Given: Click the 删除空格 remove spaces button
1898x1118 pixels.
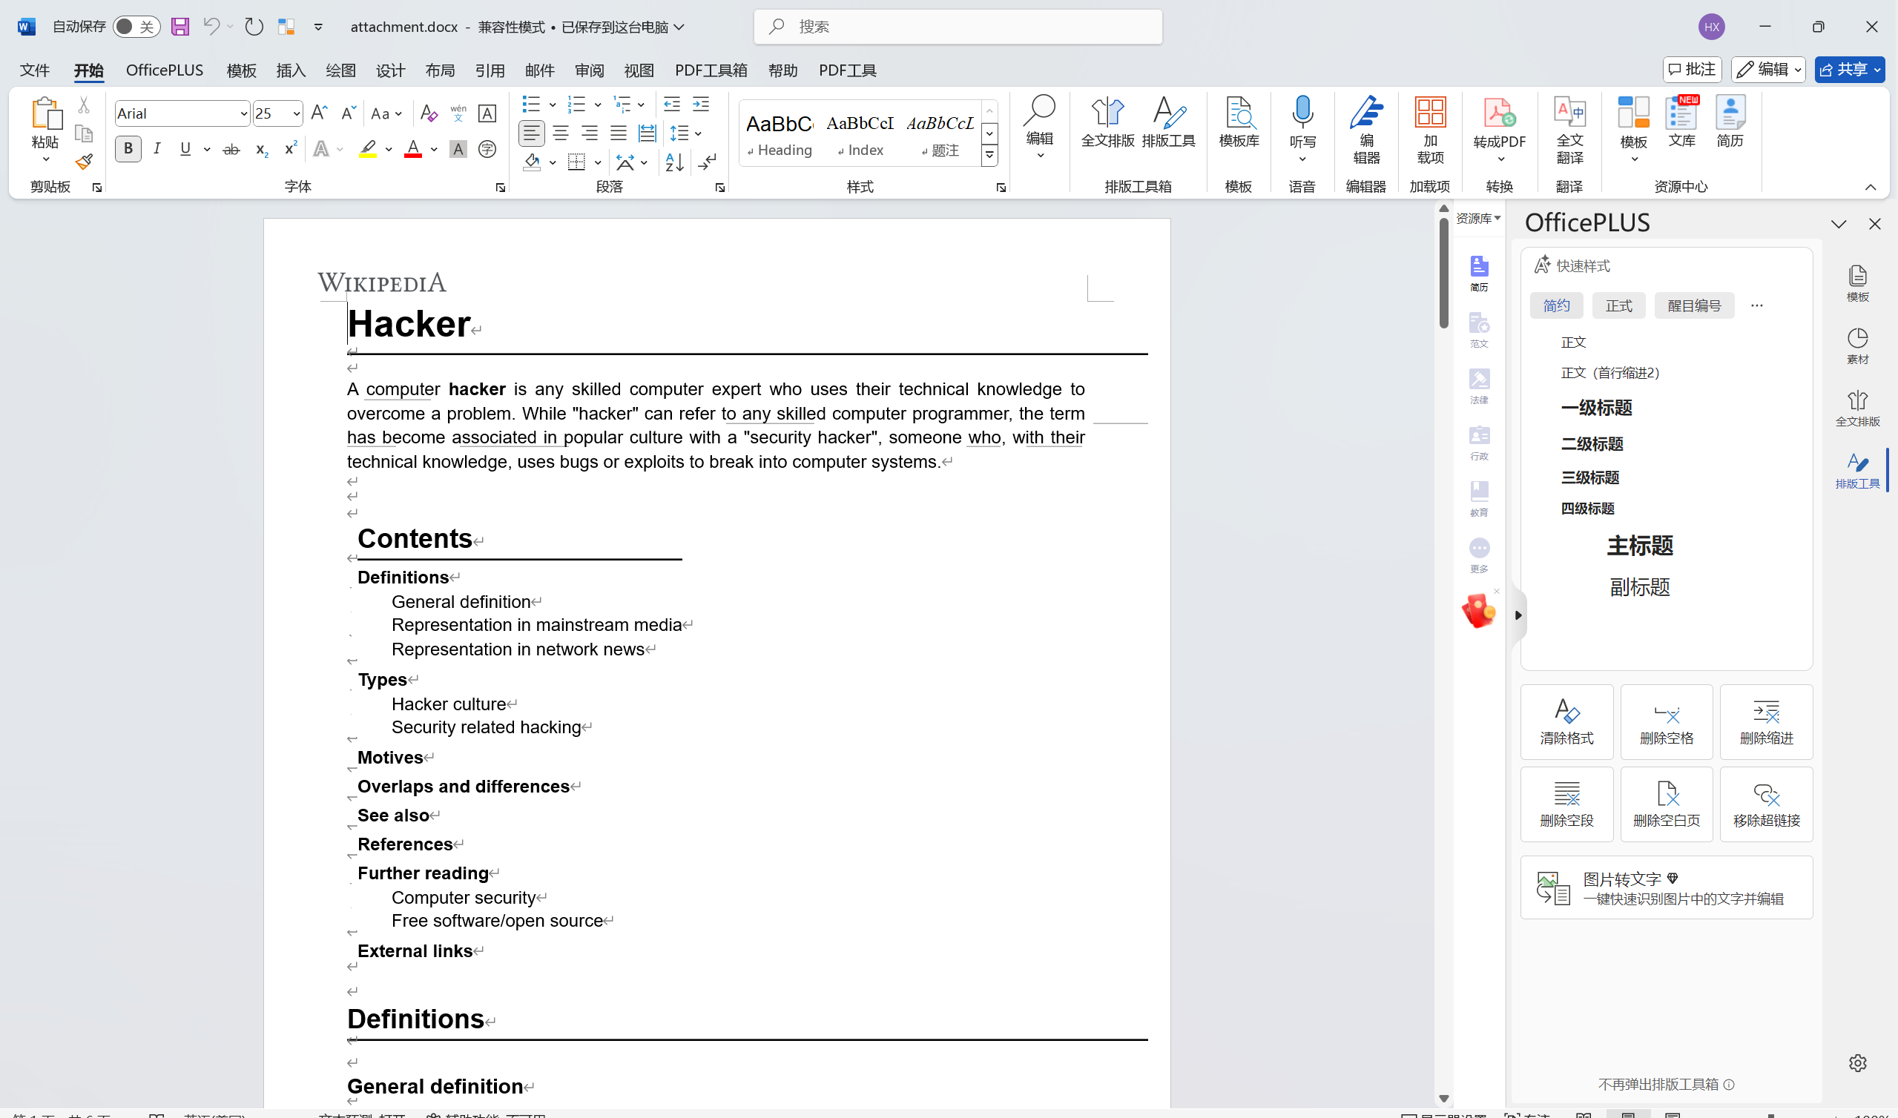Looking at the screenshot, I should [x=1667, y=721].
